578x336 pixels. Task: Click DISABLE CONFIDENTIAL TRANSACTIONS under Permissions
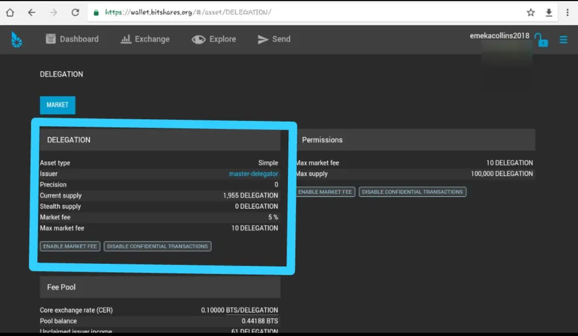pyautogui.click(x=412, y=192)
